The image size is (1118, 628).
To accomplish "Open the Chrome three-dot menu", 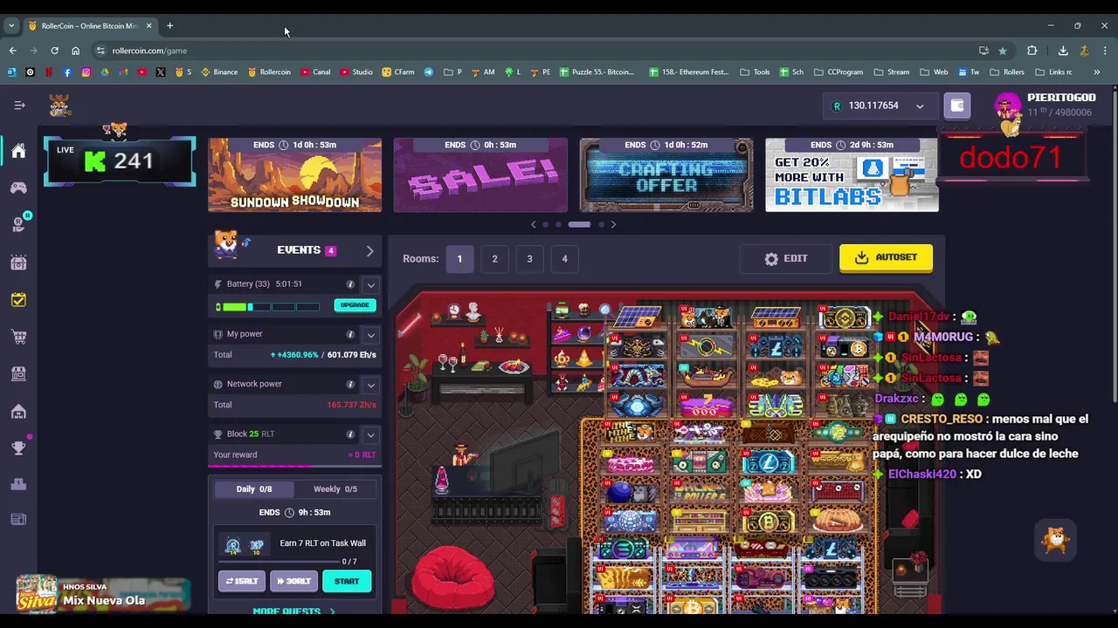I will coord(1104,51).
